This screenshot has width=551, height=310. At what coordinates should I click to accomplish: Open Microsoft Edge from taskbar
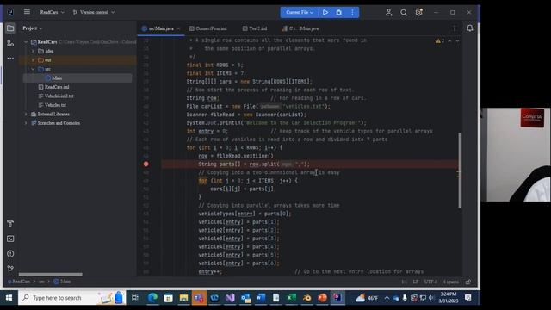click(x=152, y=298)
